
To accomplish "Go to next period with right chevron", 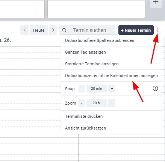I will [53, 30].
